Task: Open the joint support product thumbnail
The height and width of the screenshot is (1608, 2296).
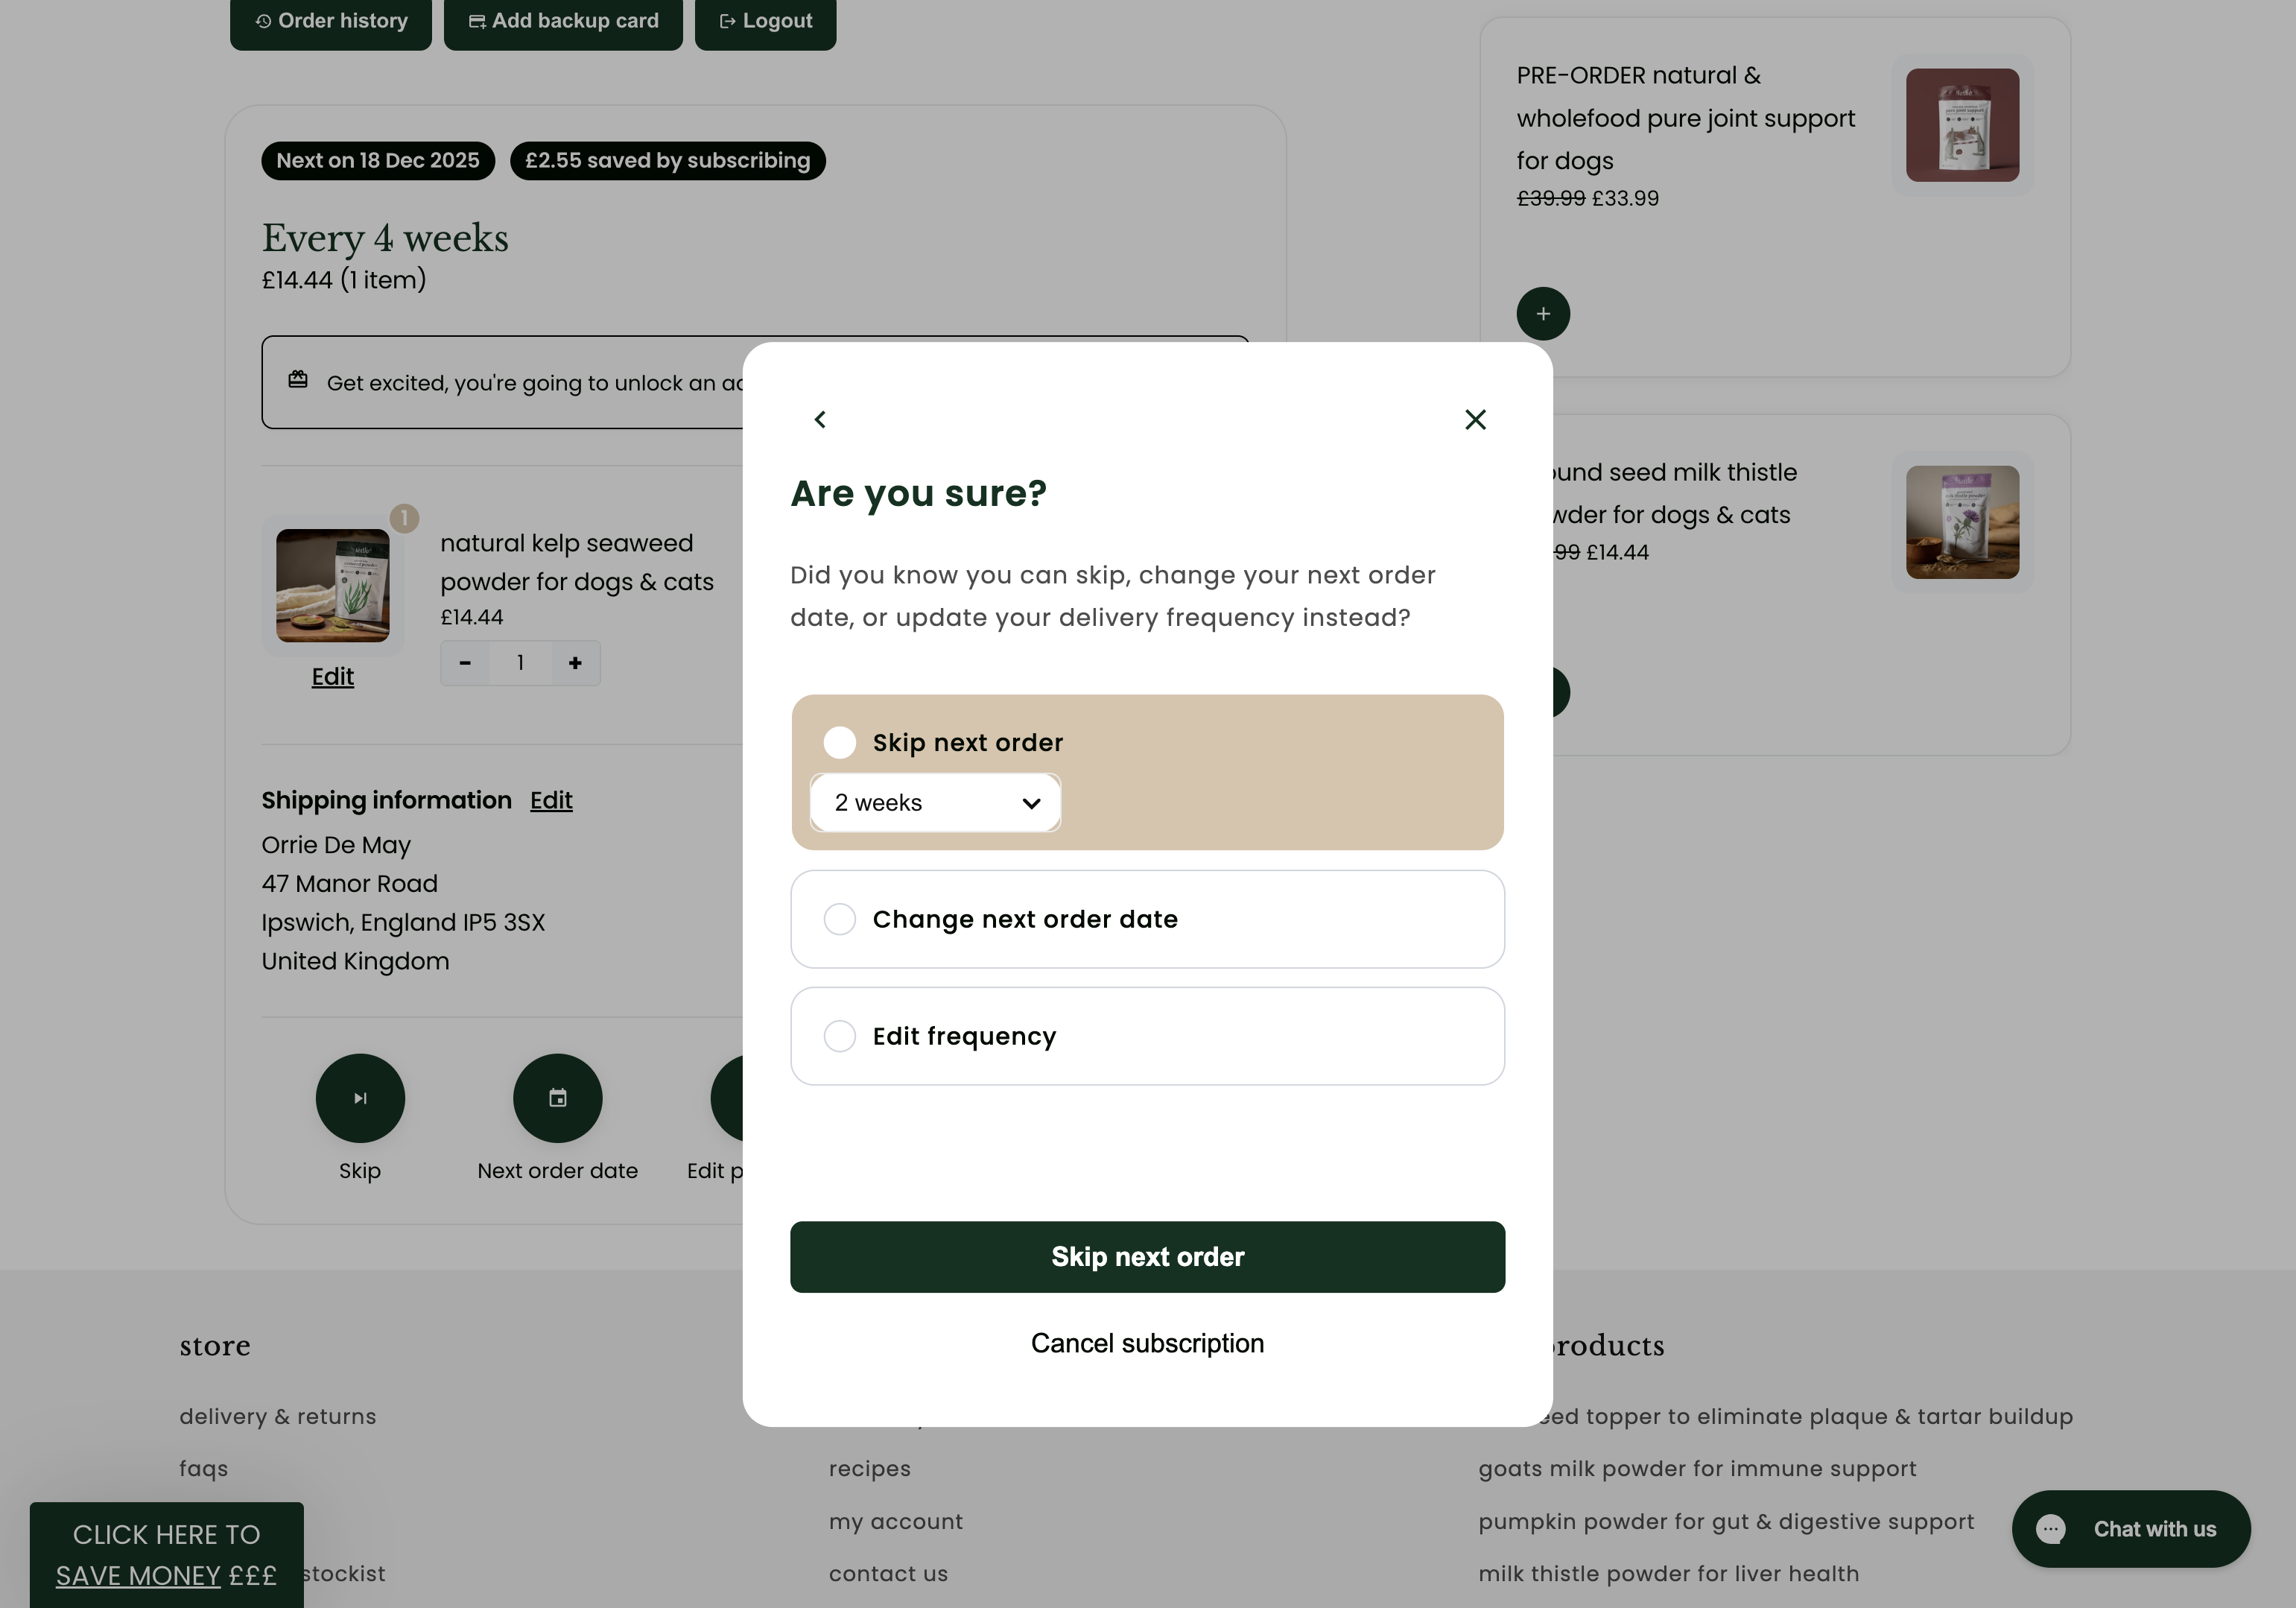Action: point(1962,125)
